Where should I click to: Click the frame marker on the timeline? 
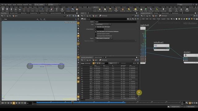click(x=72, y=102)
